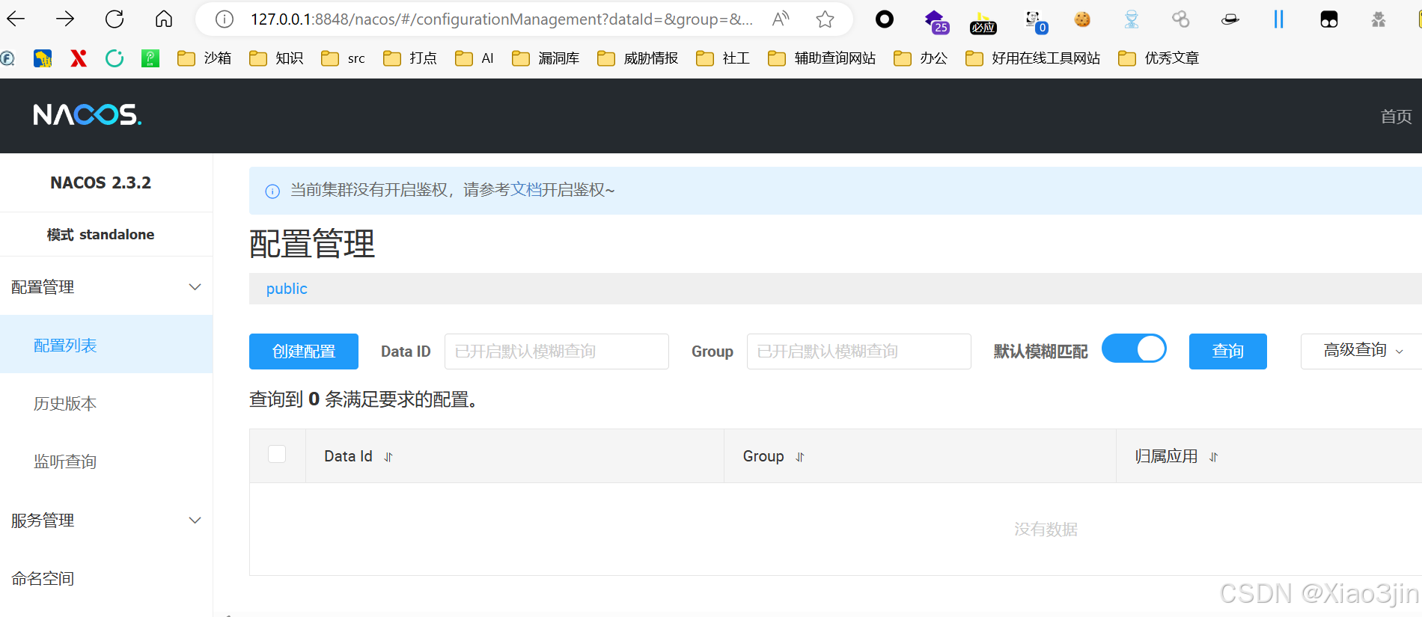This screenshot has width=1422, height=617.
Task: Open the 社工 bookmark folder
Action: [x=723, y=58]
